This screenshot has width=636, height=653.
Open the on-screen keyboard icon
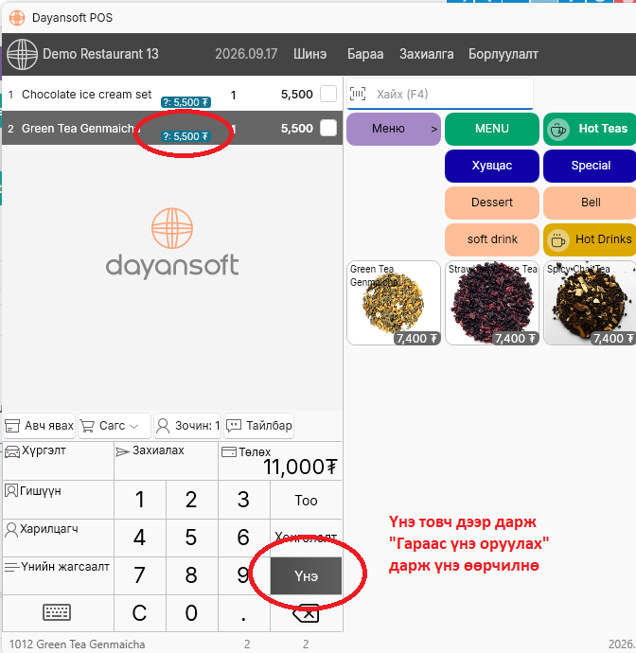[x=57, y=612]
